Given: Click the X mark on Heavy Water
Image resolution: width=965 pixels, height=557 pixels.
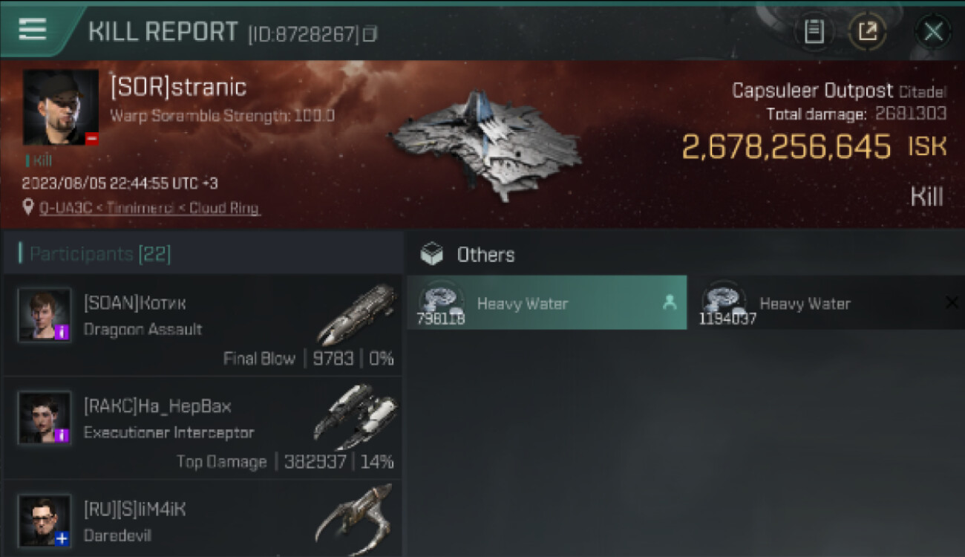Looking at the screenshot, I should click(x=952, y=302).
